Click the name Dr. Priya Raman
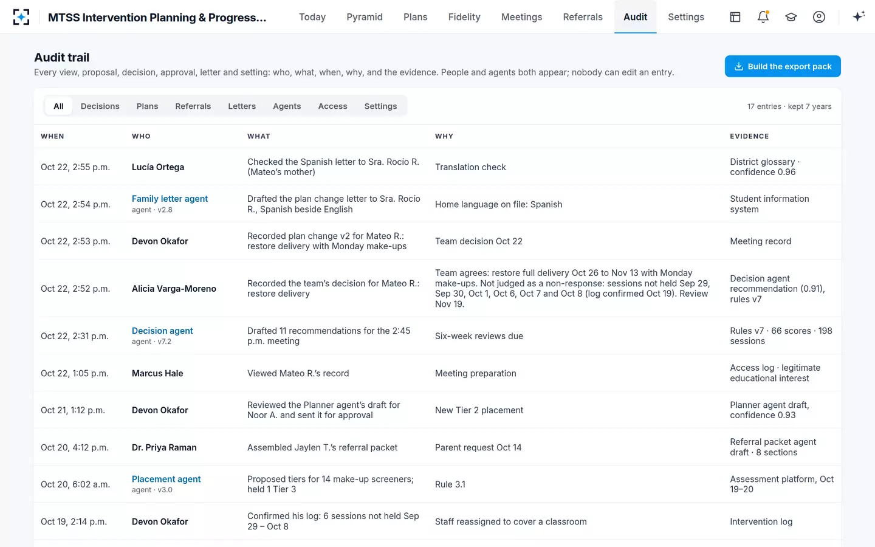 pos(164,447)
